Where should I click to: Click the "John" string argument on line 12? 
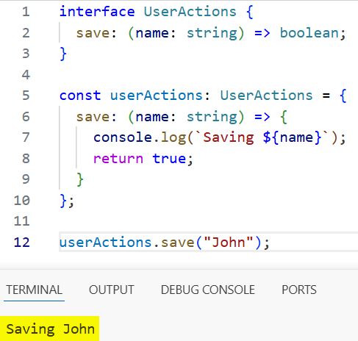point(229,243)
